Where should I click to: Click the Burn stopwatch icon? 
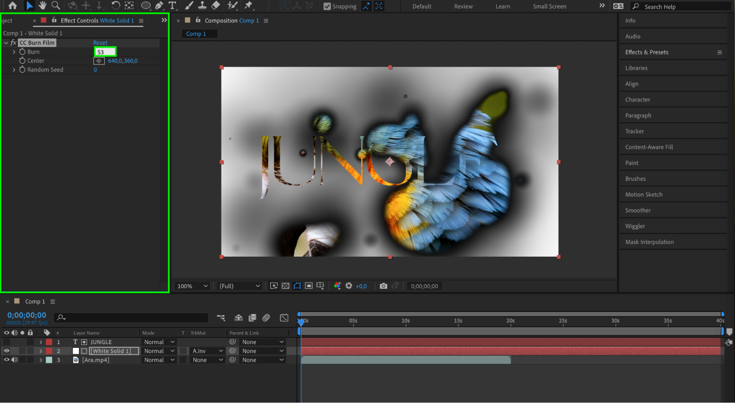[x=22, y=52]
